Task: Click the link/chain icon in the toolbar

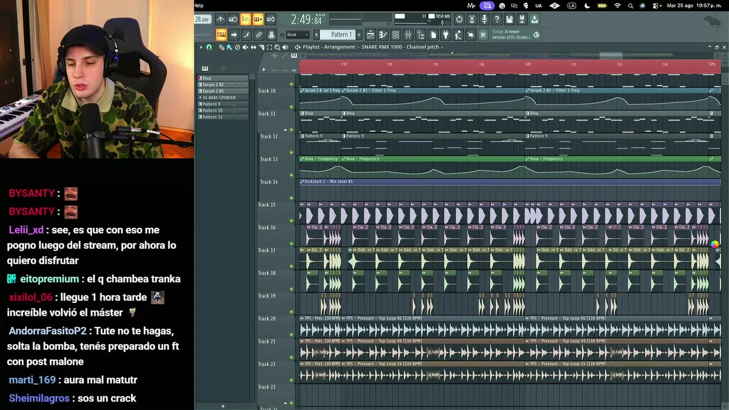Action: click(259, 35)
